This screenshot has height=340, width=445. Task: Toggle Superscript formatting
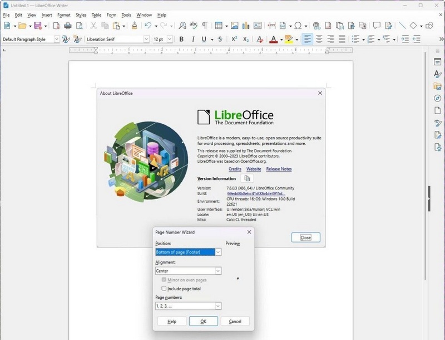234,39
